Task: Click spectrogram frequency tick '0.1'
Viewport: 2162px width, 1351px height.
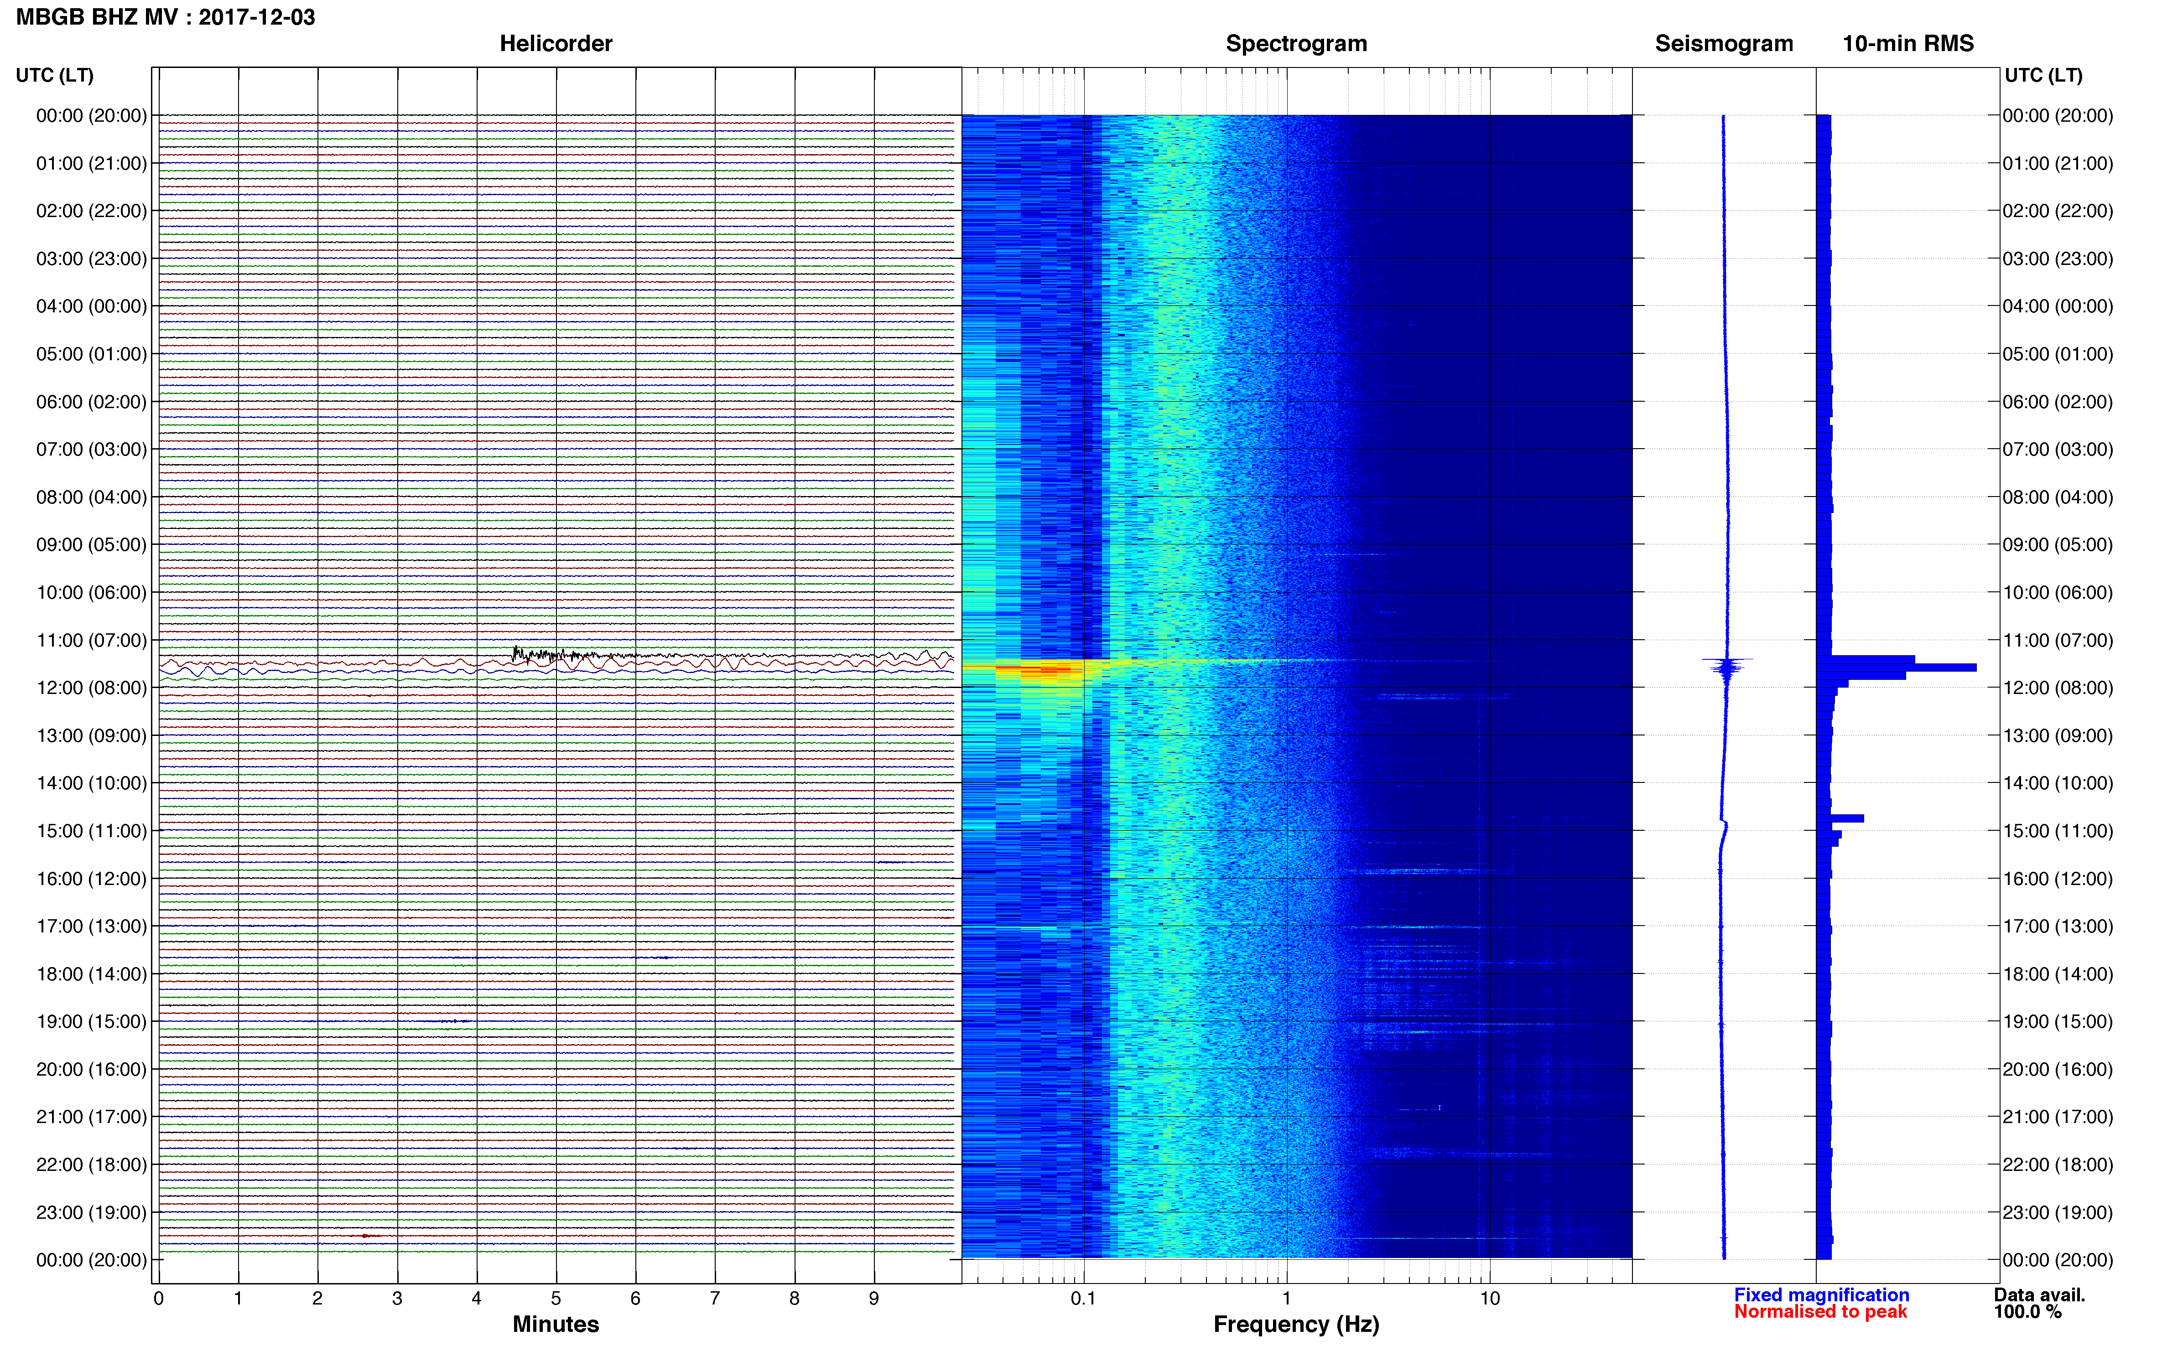Action: (x=1083, y=1298)
